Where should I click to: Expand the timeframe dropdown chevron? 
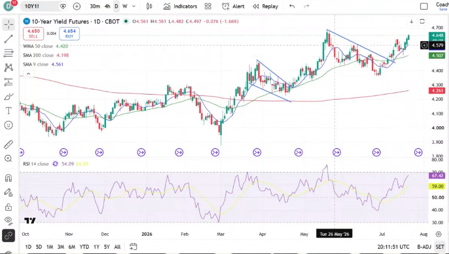click(x=134, y=6)
